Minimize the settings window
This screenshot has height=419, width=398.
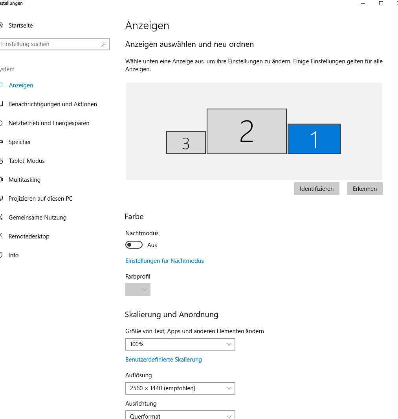coord(363,3)
